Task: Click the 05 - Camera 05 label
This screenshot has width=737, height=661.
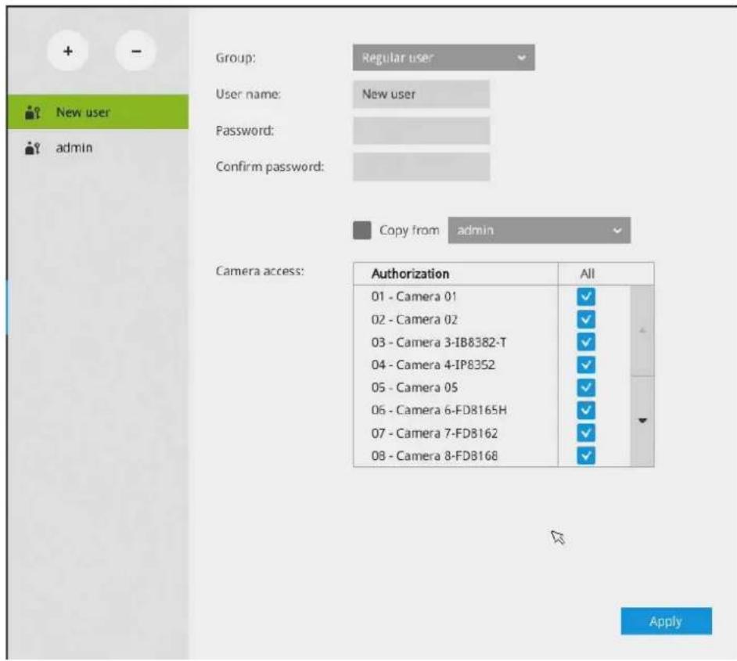Action: (414, 387)
